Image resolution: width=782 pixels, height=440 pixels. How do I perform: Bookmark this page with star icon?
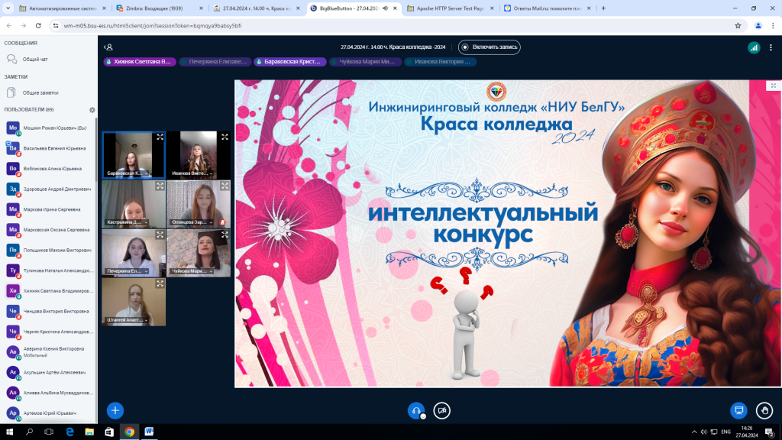(x=738, y=25)
